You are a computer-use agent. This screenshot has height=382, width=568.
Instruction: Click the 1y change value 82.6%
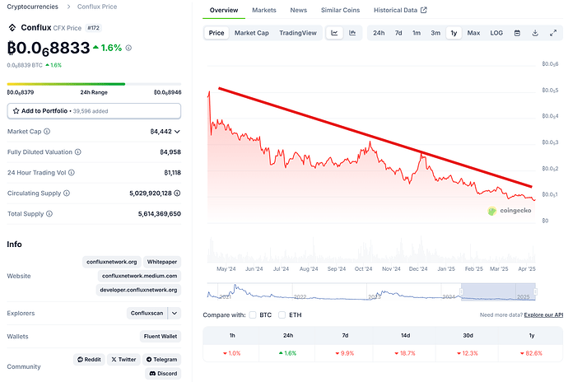click(x=531, y=353)
